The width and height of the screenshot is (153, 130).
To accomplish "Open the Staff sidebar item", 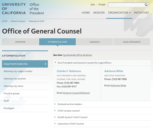I will pyautogui.click(x=25, y=101).
